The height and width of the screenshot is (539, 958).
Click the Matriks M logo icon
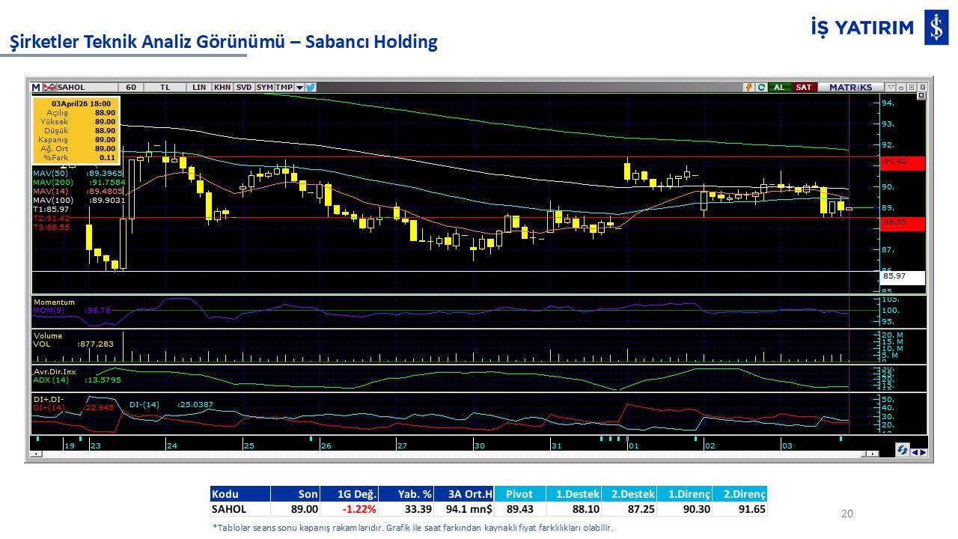36,88
